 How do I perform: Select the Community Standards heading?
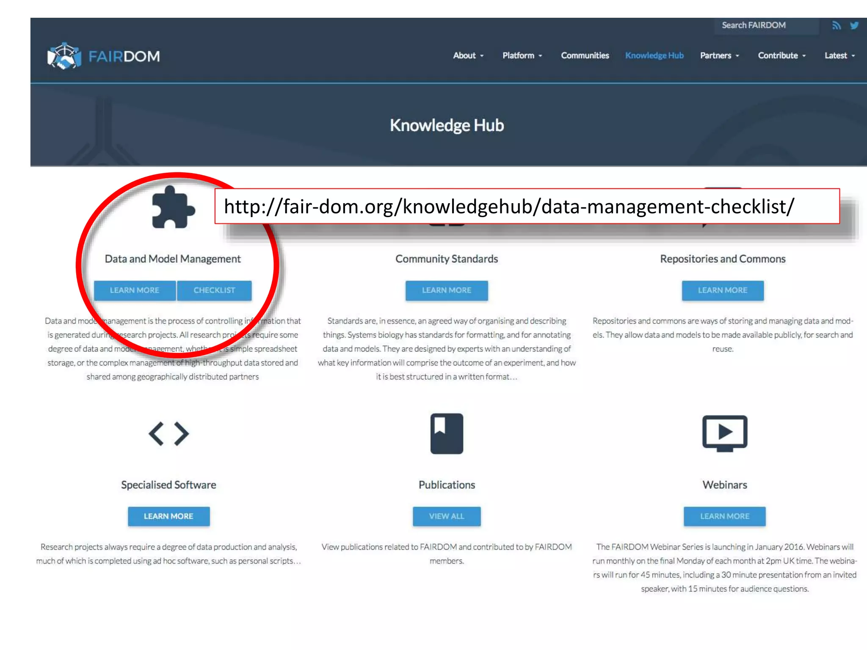coord(447,259)
